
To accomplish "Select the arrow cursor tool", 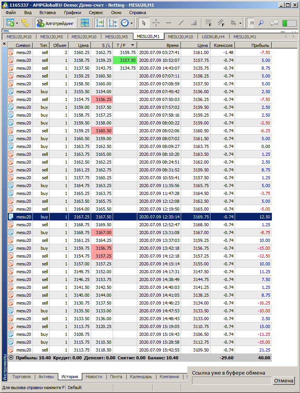I will (x=144, y=23).
